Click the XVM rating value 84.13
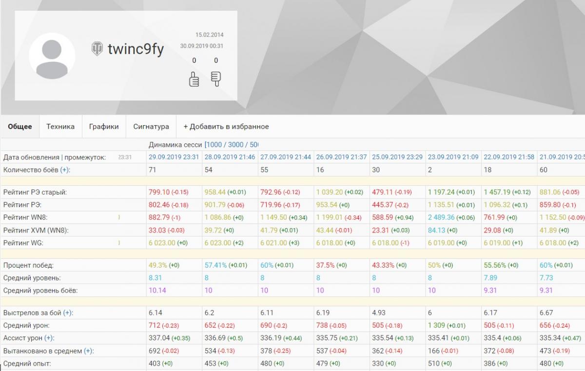The height and width of the screenshot is (371, 585). [x=436, y=230]
